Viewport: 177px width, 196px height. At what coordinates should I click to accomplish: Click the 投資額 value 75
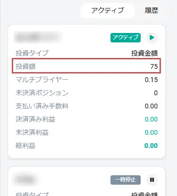point(154,66)
